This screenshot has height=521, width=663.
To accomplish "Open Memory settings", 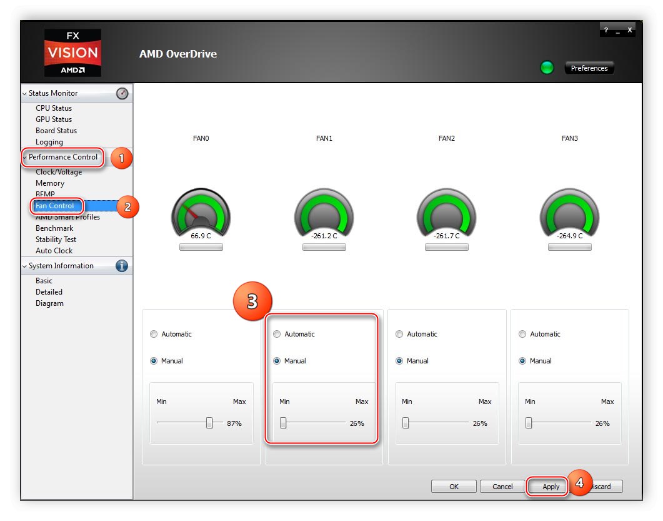I will 50,183.
